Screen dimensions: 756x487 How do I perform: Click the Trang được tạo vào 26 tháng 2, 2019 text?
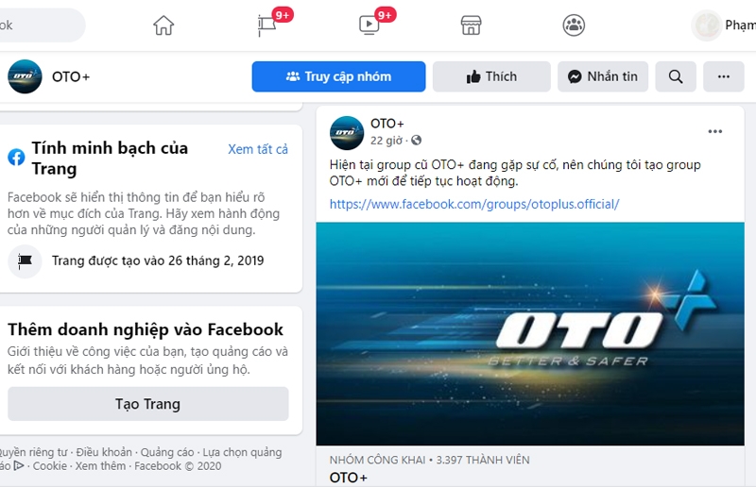tap(158, 261)
